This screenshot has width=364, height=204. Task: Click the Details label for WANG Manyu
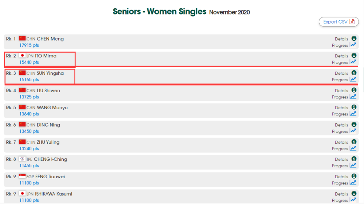coord(341,108)
